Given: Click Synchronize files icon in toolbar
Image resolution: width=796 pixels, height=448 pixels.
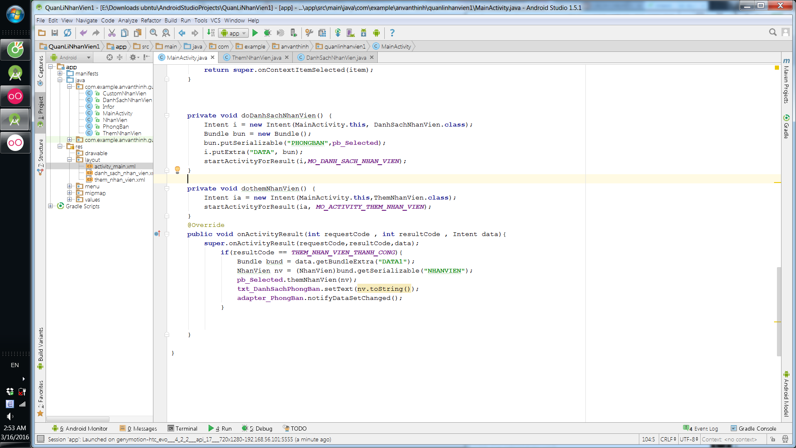Looking at the screenshot, I should pyautogui.click(x=68, y=33).
